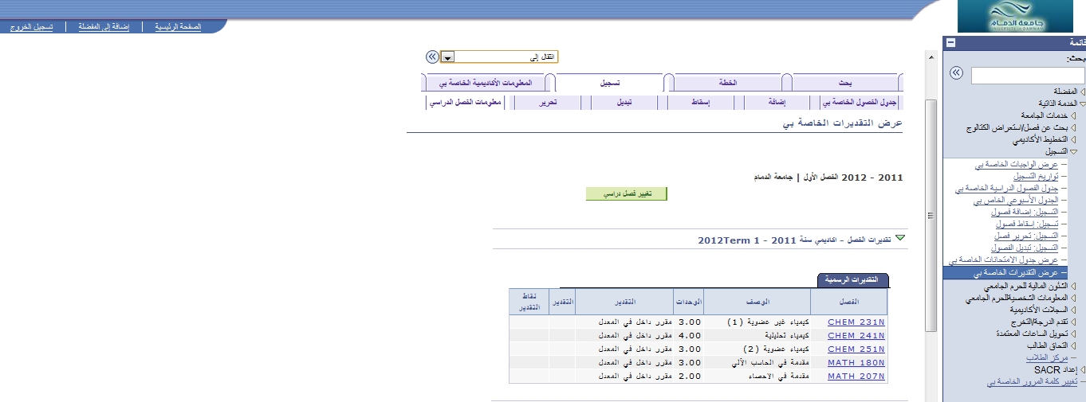
Task: Collapse the التسجيل tree folder
Action: tap(1073, 151)
